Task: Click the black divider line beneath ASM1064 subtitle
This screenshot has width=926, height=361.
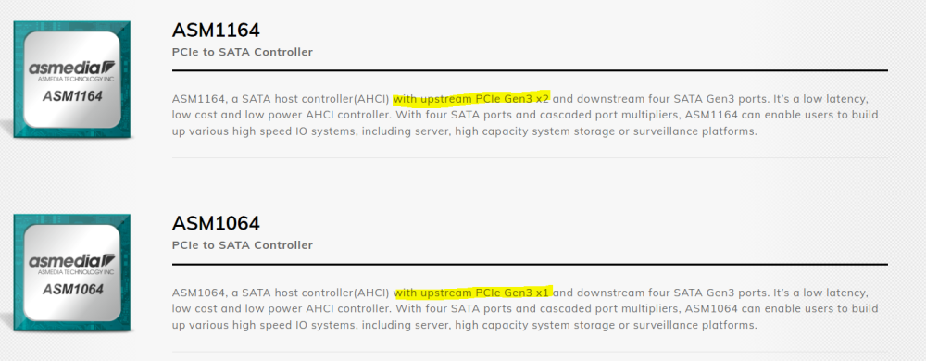Action: [530, 264]
